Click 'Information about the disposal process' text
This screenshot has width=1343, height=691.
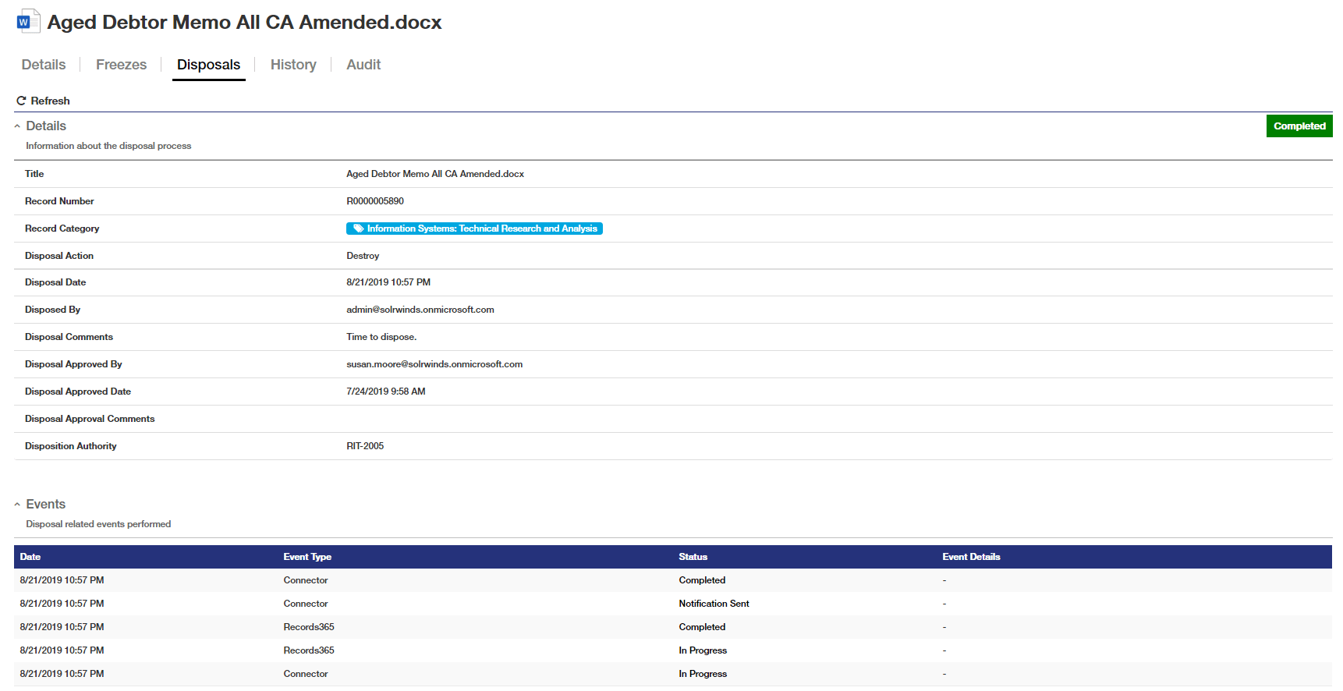(108, 146)
